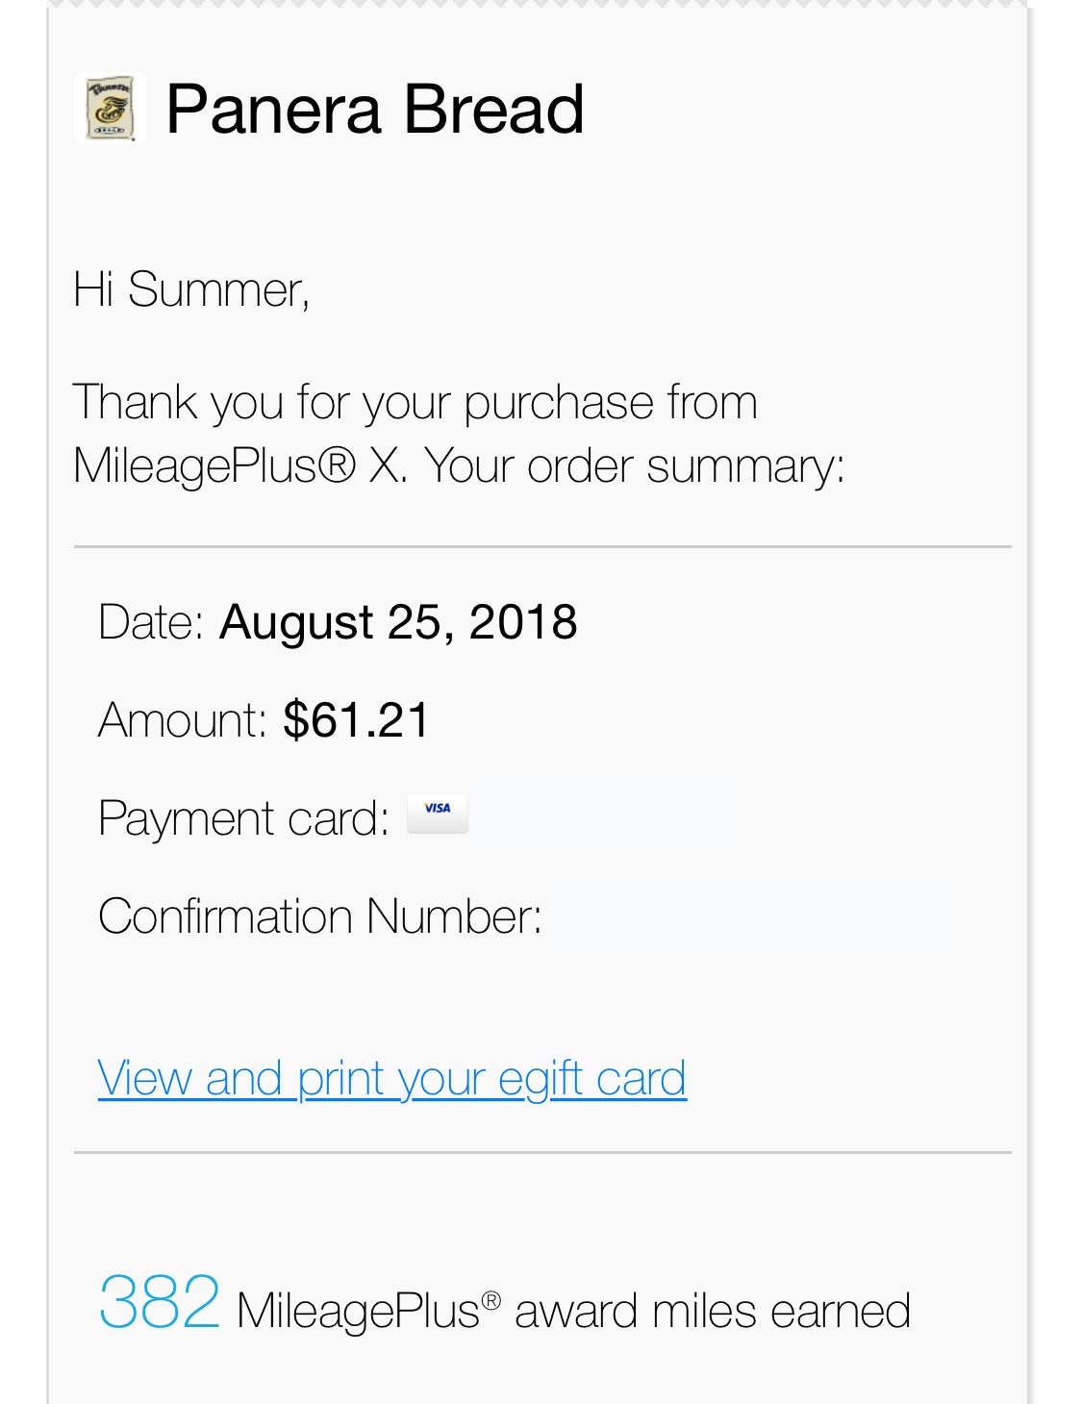
Task: Click the "Payment card:" label
Action: (x=243, y=819)
